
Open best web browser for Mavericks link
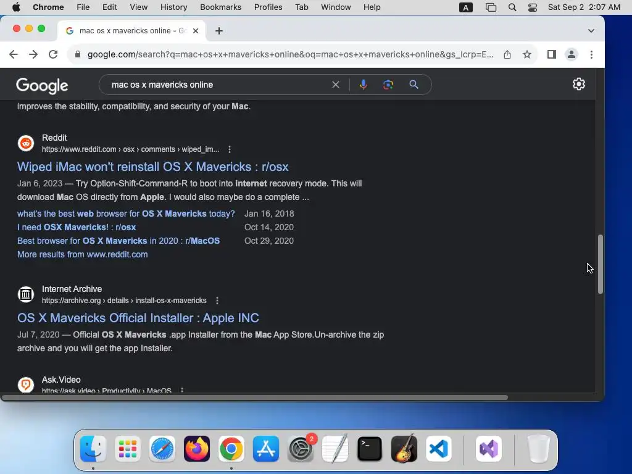126,214
